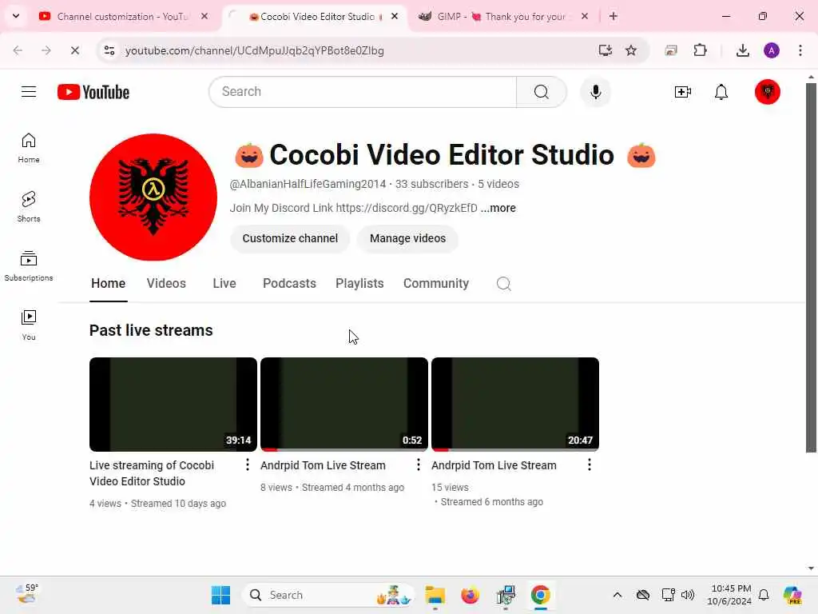Open the volume icon in system tray
Image resolution: width=818 pixels, height=614 pixels.
[688, 595]
